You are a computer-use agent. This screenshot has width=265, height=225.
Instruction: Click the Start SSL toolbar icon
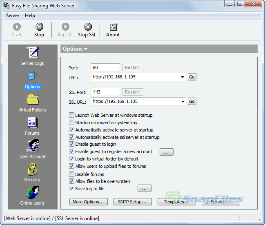pos(65,30)
